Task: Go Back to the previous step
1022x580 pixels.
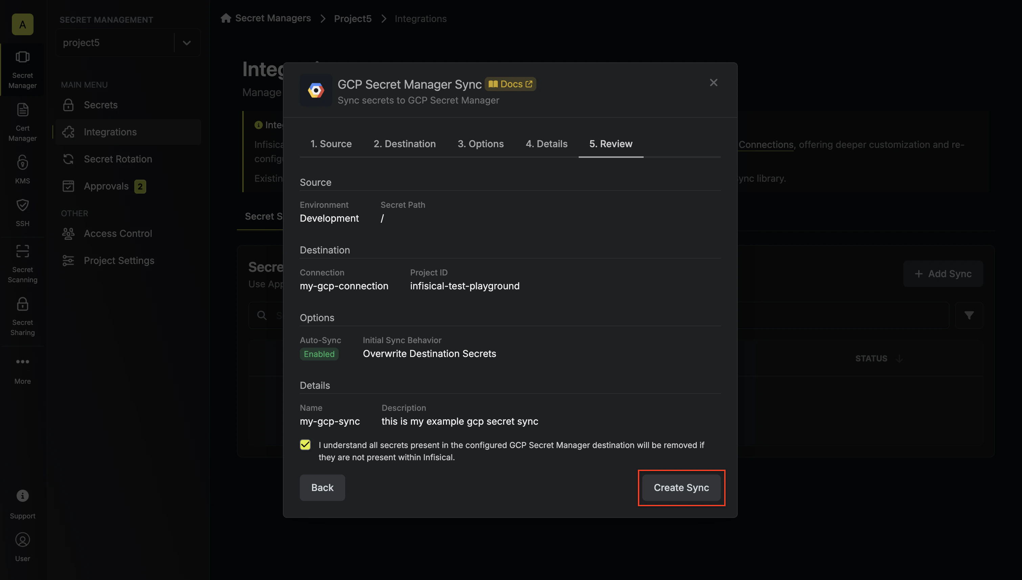Action: (x=322, y=488)
